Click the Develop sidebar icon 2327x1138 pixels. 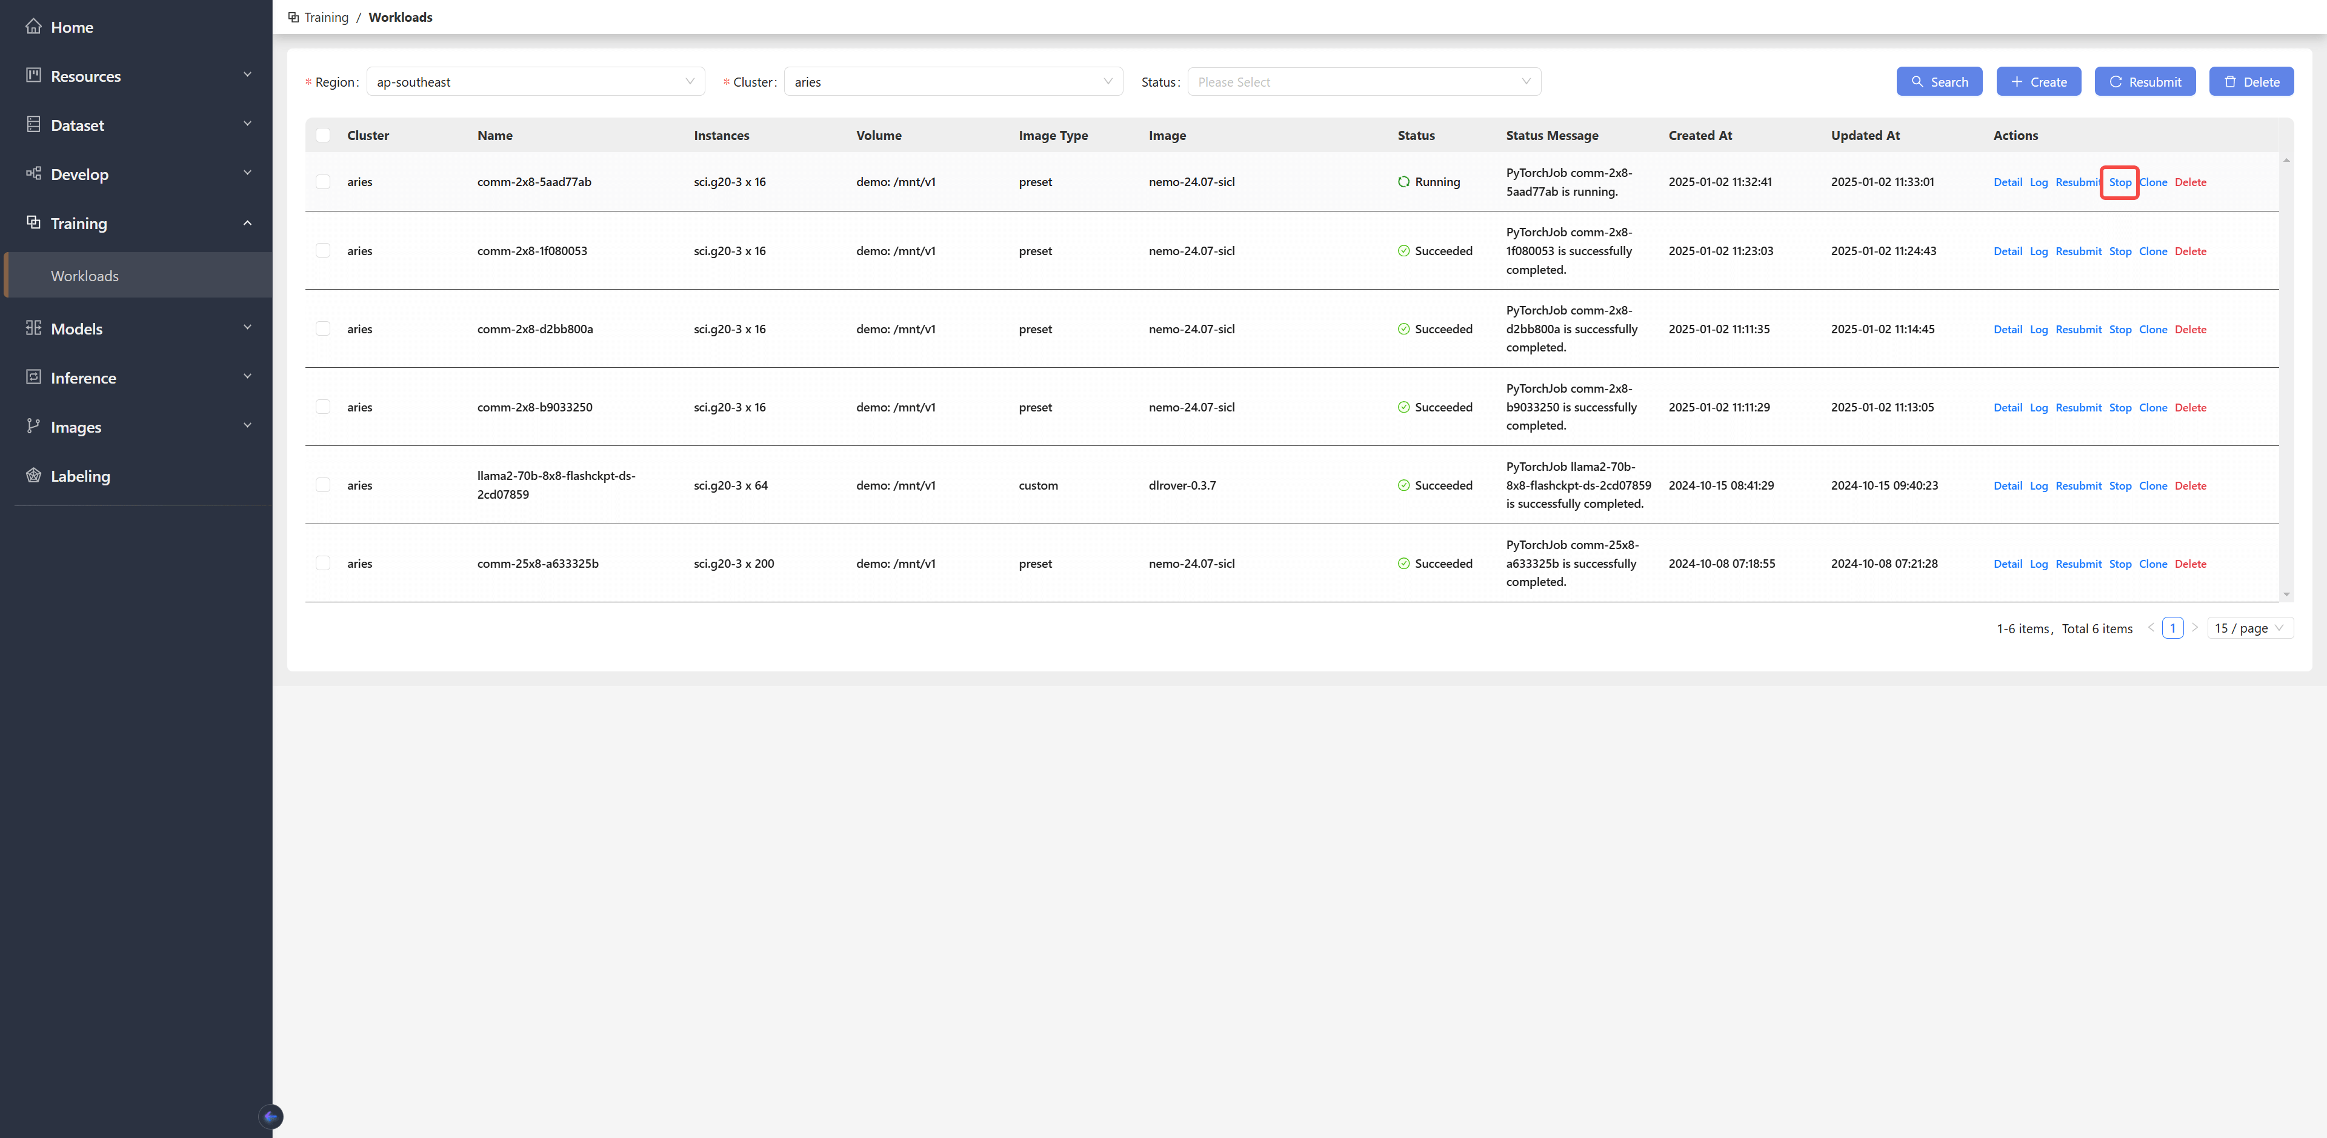click(x=33, y=173)
